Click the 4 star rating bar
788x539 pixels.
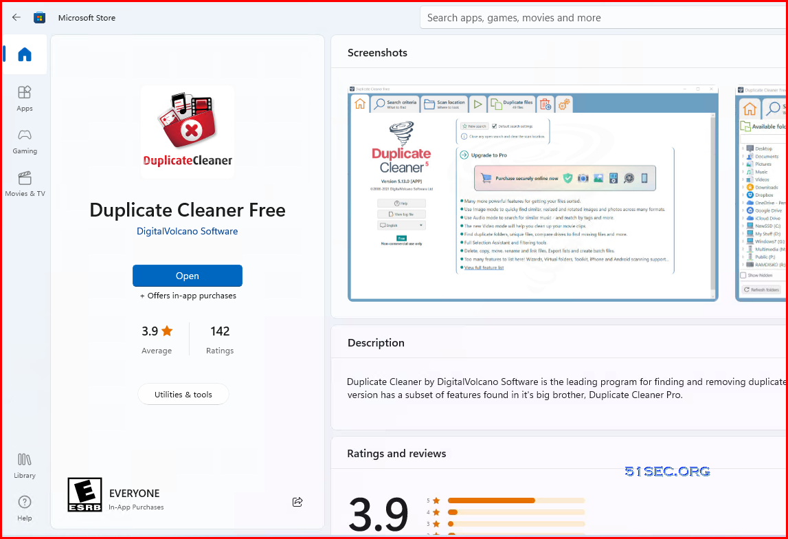coord(516,512)
